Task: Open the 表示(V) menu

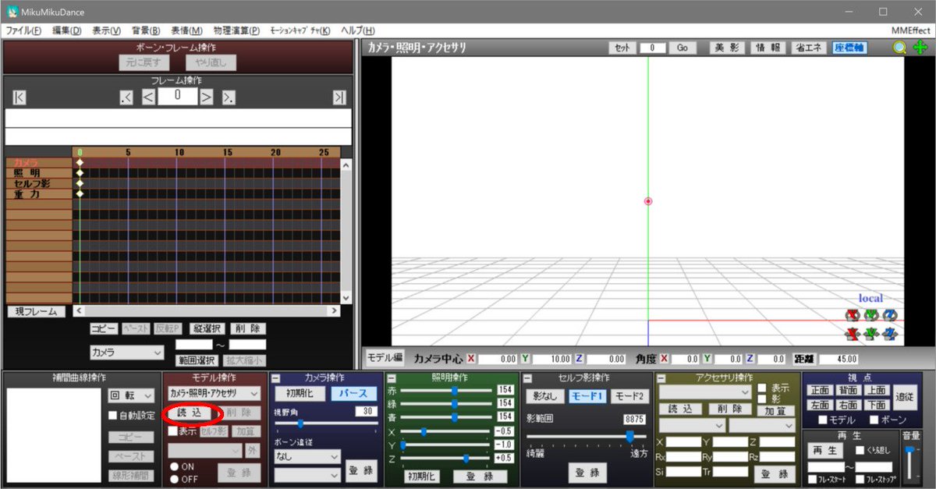Action: point(106,30)
